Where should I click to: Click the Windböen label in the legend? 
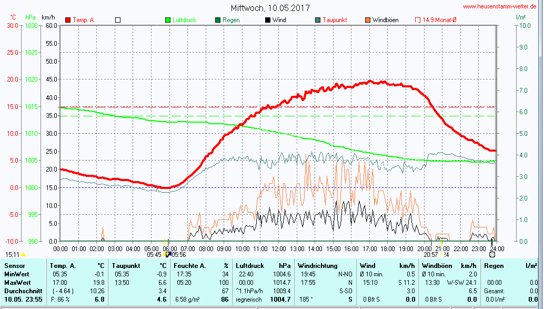click(385, 20)
